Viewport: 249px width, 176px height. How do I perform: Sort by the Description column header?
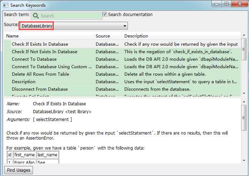tap(181, 36)
